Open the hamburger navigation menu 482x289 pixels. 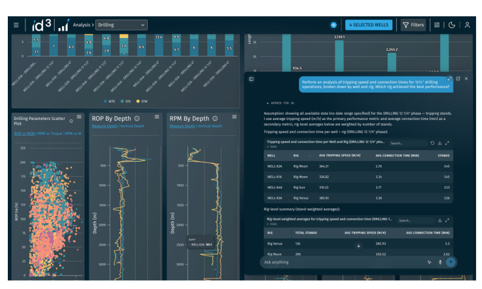(x=16, y=25)
